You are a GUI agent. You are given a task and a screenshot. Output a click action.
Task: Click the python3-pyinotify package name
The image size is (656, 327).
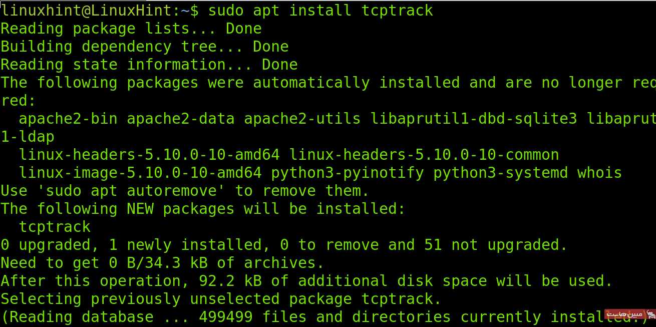pos(348,172)
